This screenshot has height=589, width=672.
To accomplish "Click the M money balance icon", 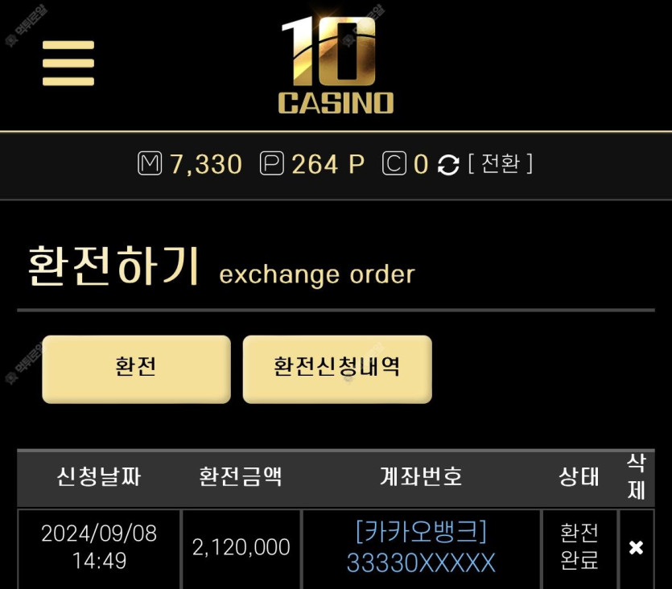I will (150, 163).
